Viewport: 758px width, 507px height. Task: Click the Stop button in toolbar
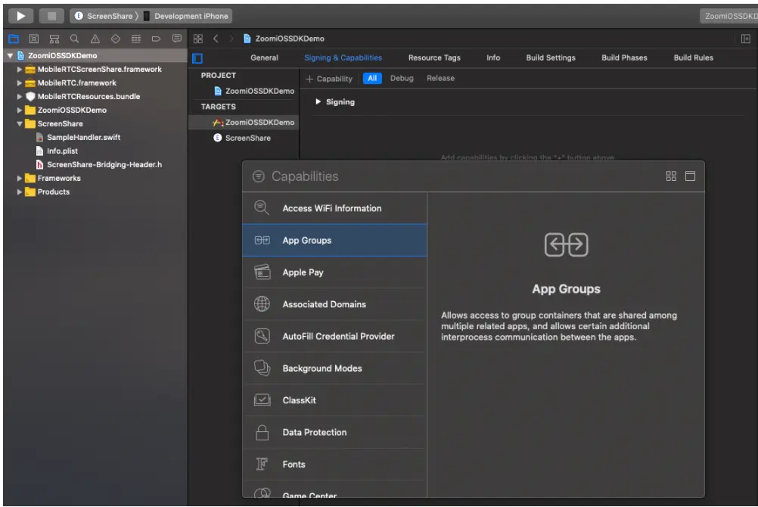(x=51, y=16)
